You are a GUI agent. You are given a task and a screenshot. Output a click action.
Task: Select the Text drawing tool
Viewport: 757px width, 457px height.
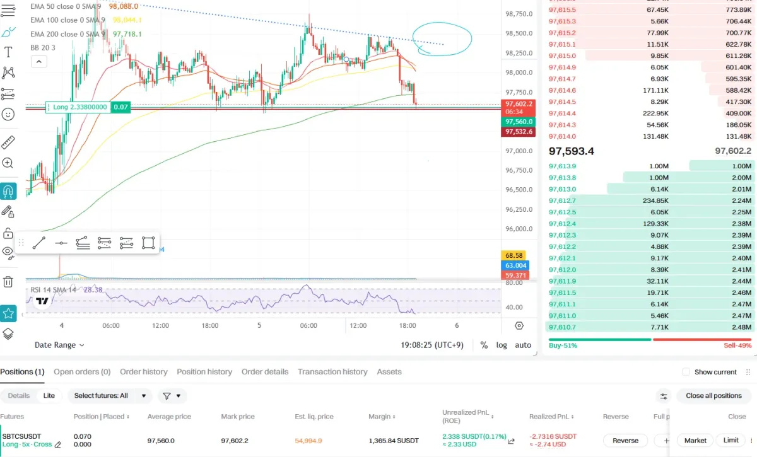pyautogui.click(x=8, y=52)
